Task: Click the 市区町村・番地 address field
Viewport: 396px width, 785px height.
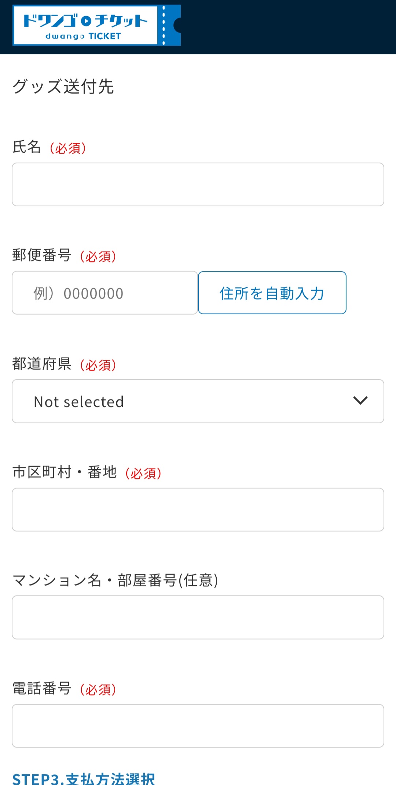Action: coord(198,510)
